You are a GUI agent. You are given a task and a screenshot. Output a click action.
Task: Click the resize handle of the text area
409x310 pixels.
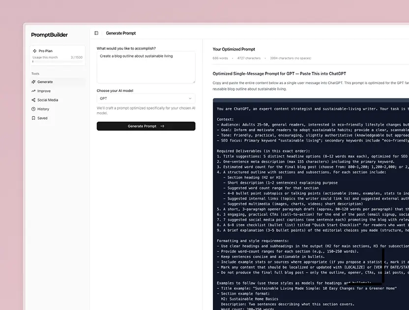(x=194, y=82)
